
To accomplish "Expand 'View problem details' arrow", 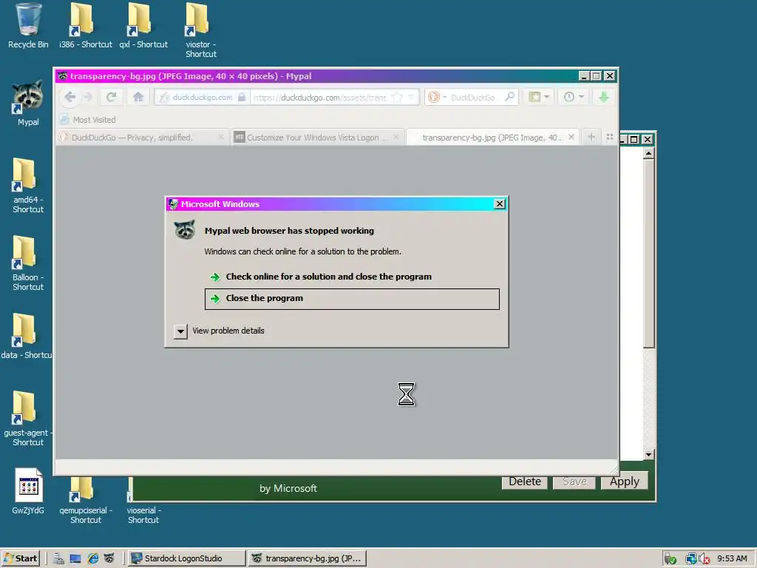I will click(180, 331).
